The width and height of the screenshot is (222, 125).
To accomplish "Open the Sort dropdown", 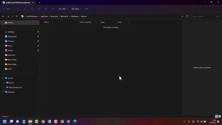I will point(63,9).
